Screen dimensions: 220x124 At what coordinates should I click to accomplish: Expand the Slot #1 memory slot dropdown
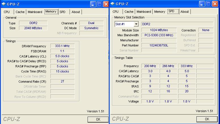[x=136, y=24]
